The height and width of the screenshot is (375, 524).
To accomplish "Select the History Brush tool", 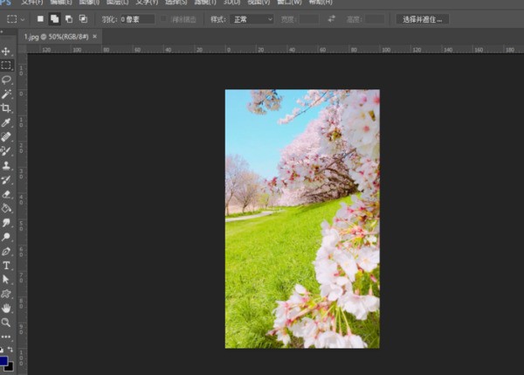I will (x=6, y=180).
